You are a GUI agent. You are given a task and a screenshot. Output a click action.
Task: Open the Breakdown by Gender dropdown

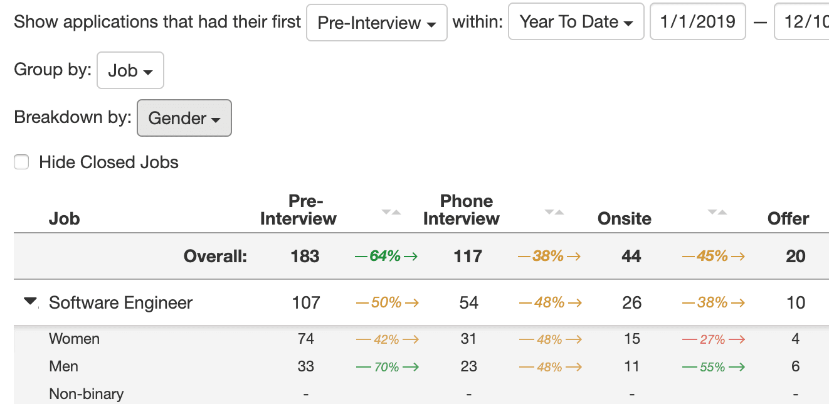click(x=184, y=118)
